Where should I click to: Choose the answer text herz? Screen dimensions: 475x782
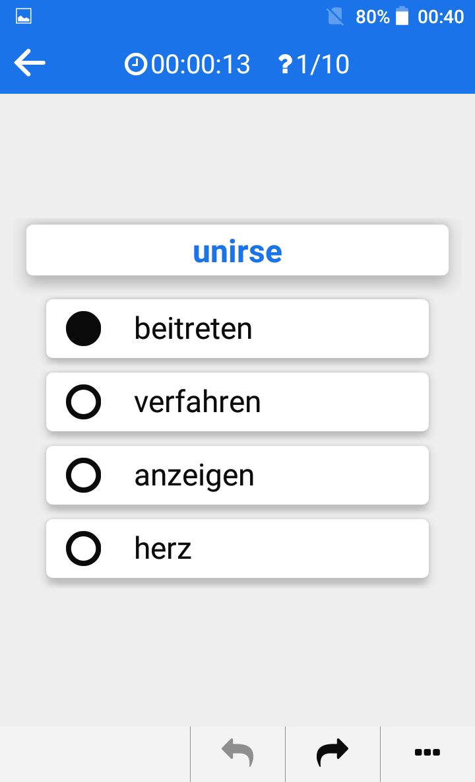(x=163, y=549)
